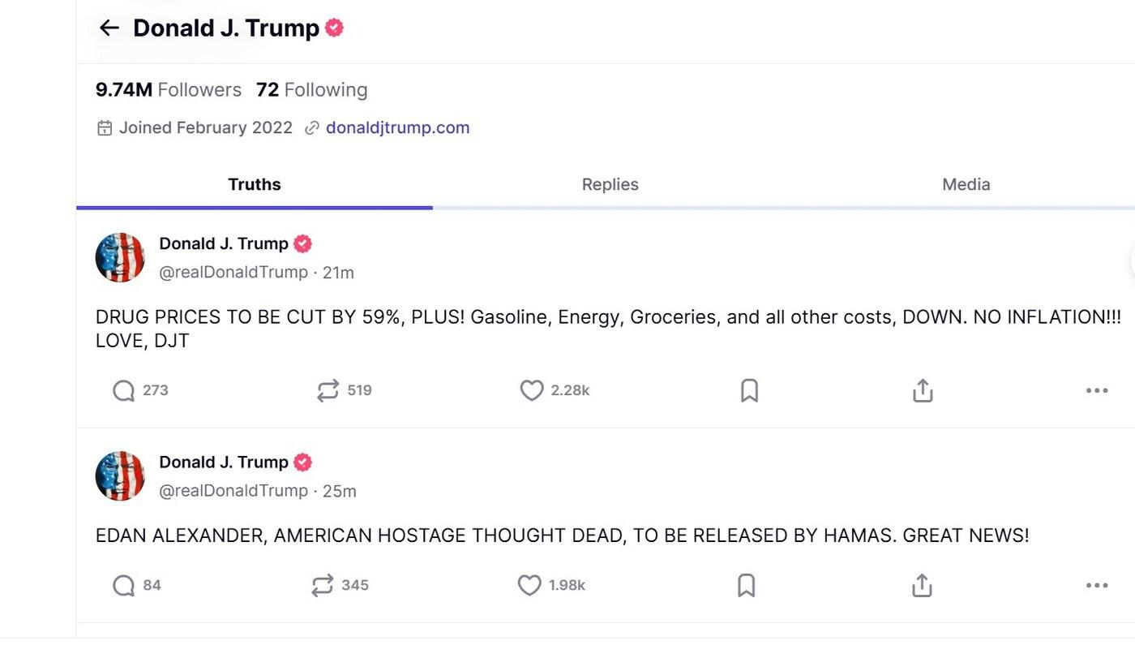Click the back arrow beside the profile name

[109, 28]
